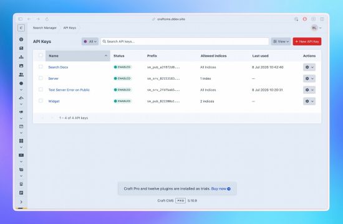
Task: Click the split view icon at browser far right
Action: click(x=322, y=19)
